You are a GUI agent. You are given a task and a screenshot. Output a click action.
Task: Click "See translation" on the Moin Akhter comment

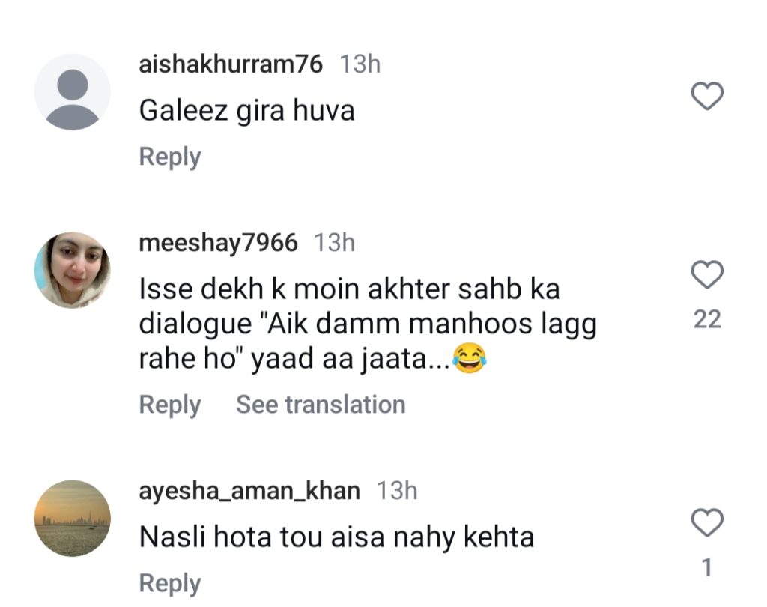(x=321, y=405)
